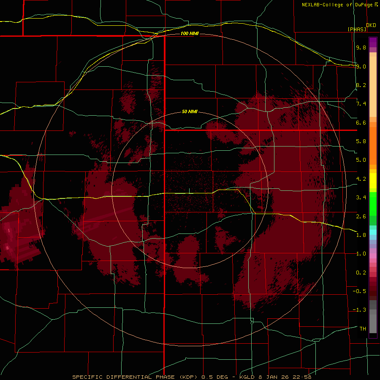Click the bright green band of color bar
The height and width of the screenshot is (380, 380).
[373, 204]
